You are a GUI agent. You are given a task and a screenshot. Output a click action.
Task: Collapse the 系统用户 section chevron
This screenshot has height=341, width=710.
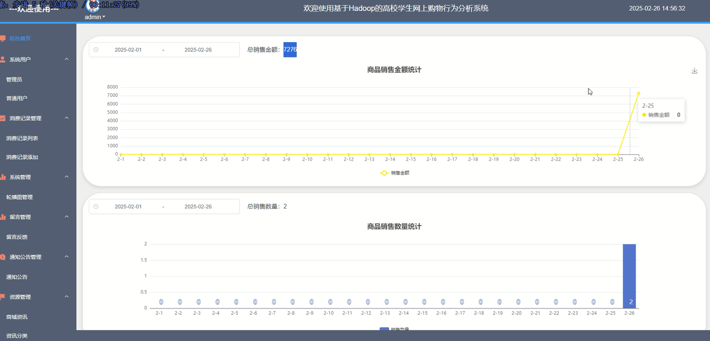(67, 59)
